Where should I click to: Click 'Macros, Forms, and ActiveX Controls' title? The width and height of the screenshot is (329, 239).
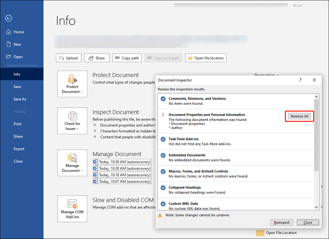(x=198, y=171)
